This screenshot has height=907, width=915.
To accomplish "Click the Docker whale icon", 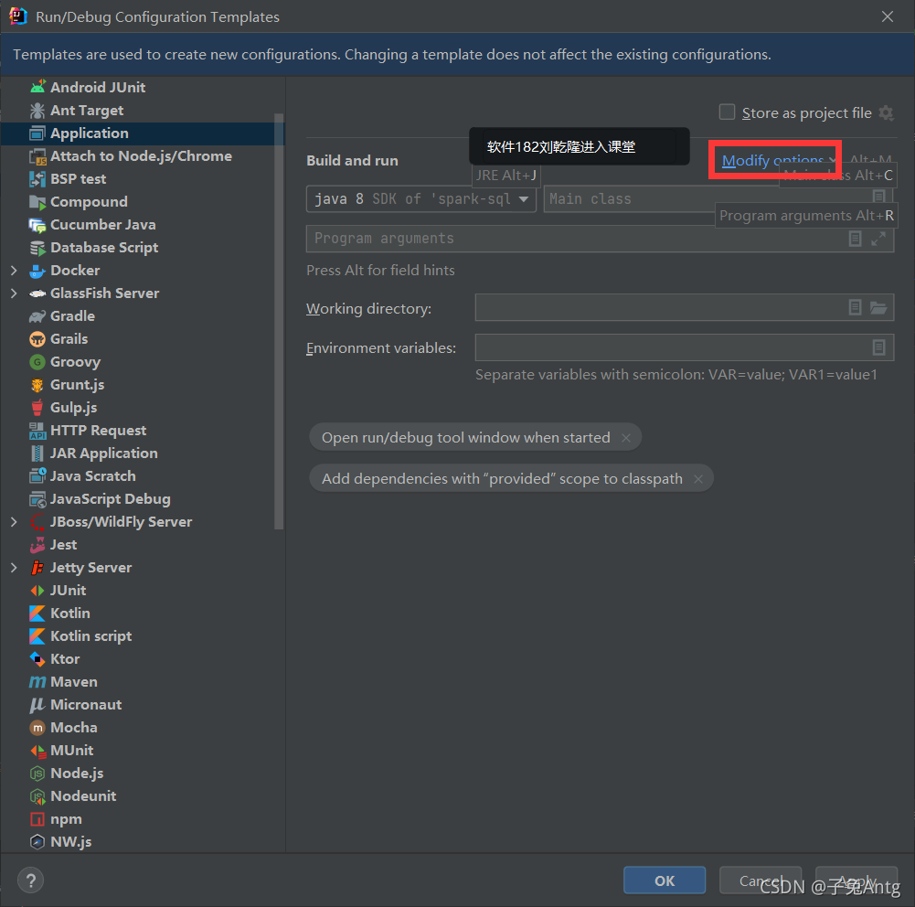I will coord(37,271).
